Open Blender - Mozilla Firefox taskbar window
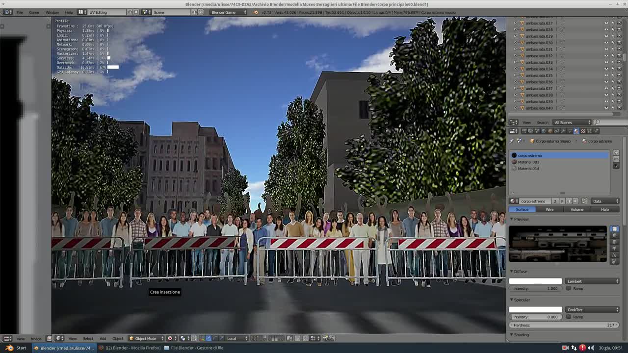 [x=130, y=348]
